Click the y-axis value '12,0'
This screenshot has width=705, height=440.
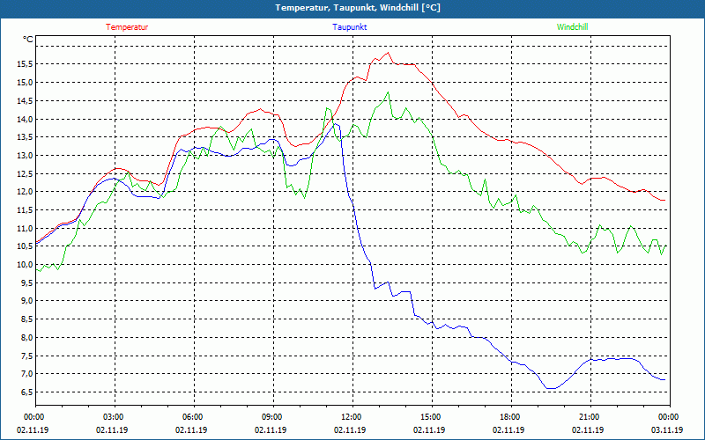(25, 192)
